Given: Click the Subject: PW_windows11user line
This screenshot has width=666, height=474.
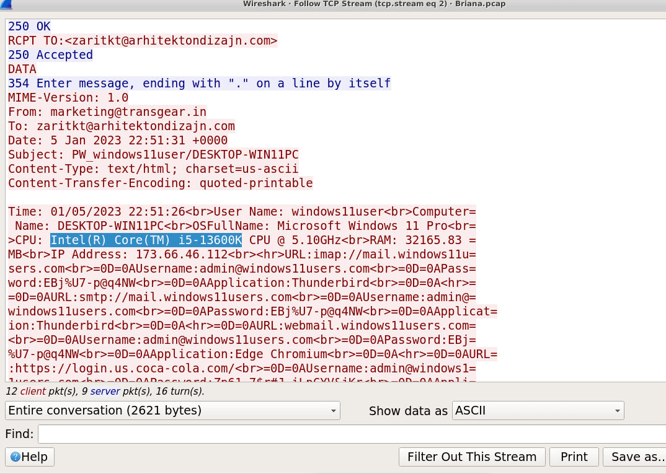Looking at the screenshot, I should click(x=153, y=154).
